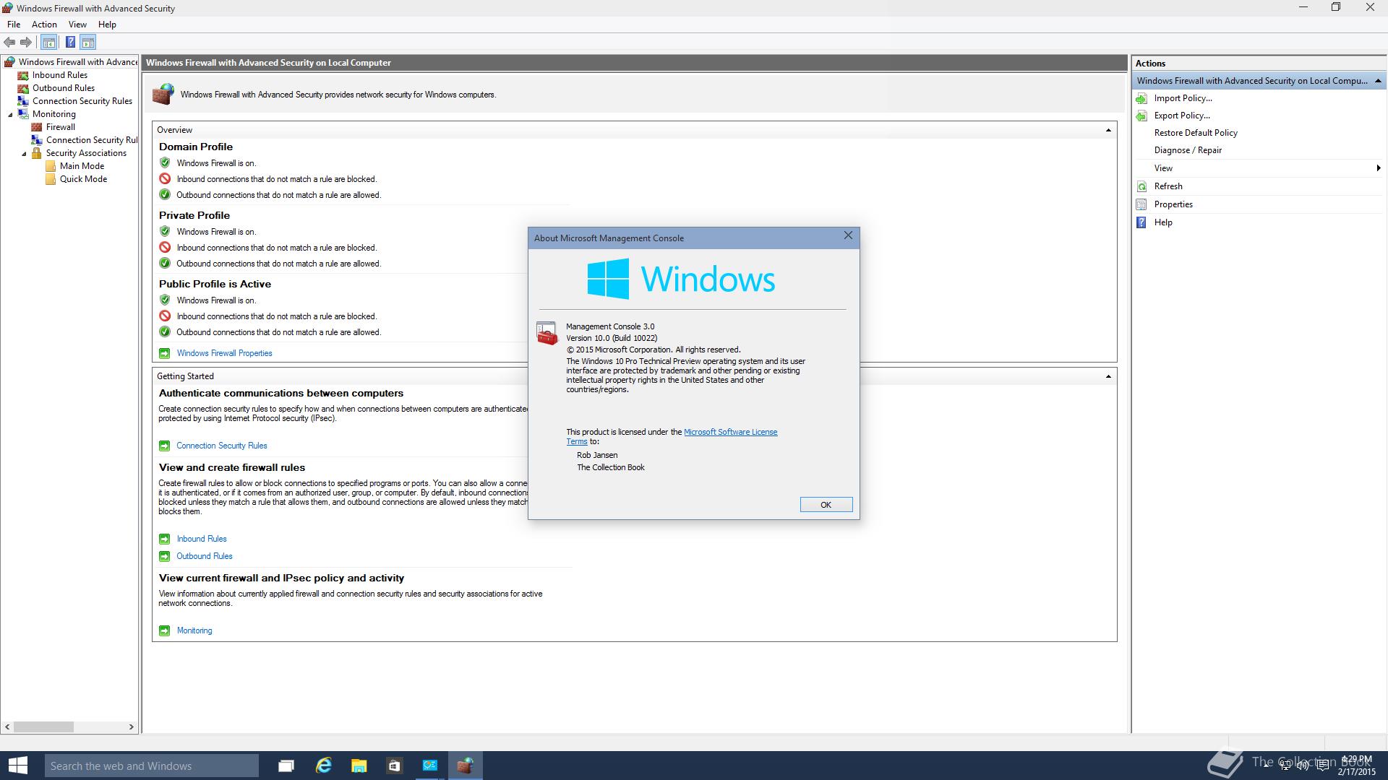
Task: Collapse the Overview section
Action: coord(1108,130)
